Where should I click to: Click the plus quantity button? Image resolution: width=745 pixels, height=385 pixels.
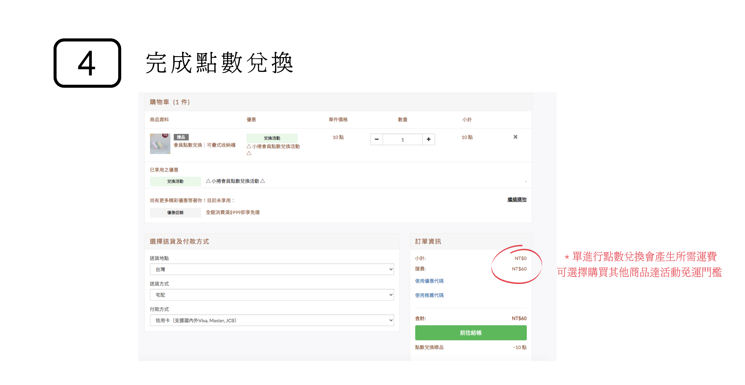[428, 139]
